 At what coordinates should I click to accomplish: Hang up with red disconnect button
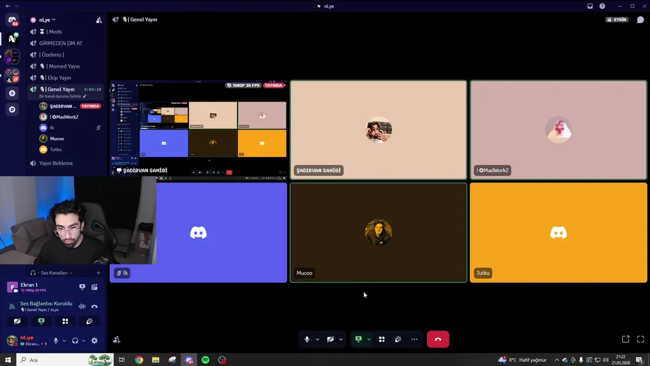(x=438, y=339)
